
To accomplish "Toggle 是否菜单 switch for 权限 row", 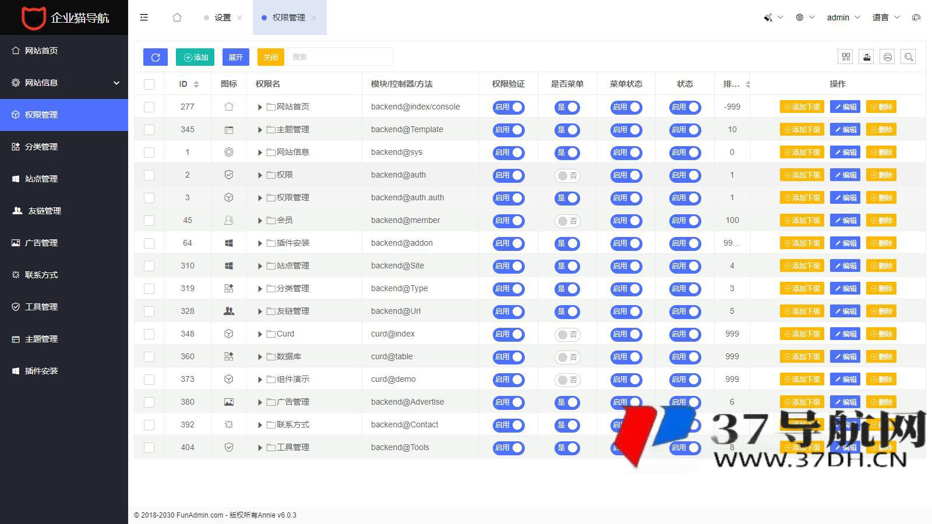I will (x=567, y=175).
